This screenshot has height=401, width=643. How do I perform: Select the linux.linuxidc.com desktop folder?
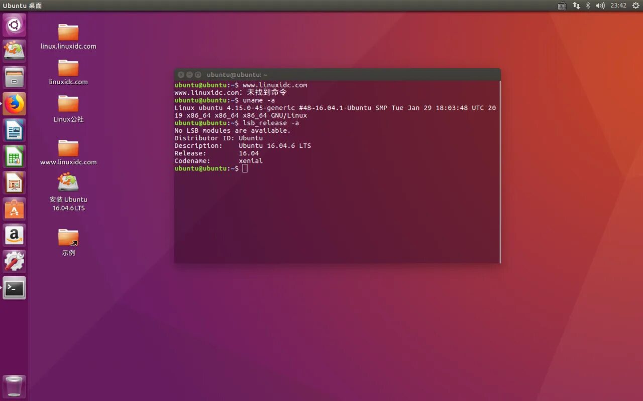(x=68, y=37)
